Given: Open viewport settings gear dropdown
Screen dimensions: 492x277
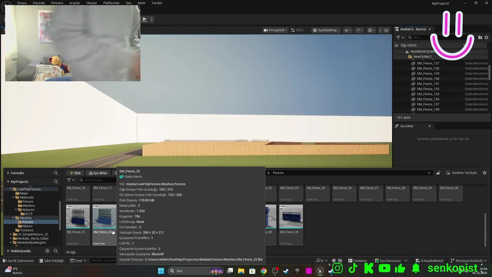Looking at the screenshot, I should (371, 30).
